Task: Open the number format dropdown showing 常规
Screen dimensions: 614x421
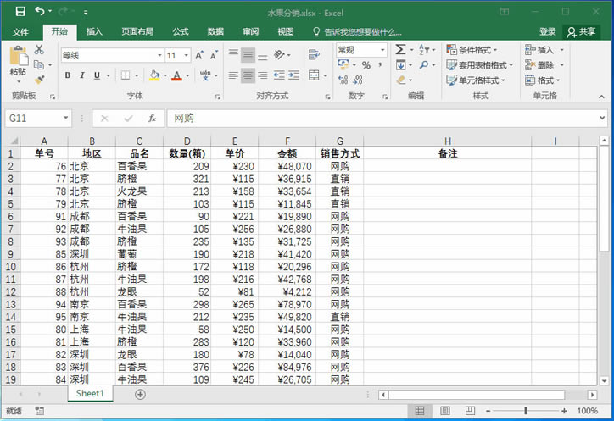Action: pyautogui.click(x=382, y=50)
